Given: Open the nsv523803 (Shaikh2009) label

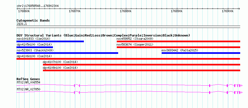Looking at the screenshot, I should pos(35,50).
